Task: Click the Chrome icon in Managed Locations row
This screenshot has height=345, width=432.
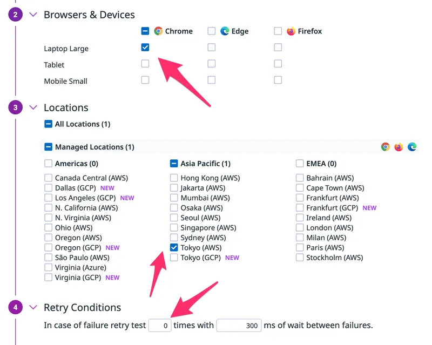Action: tap(385, 147)
